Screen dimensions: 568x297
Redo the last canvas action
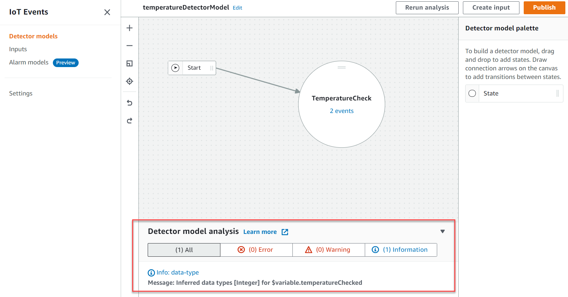click(130, 121)
